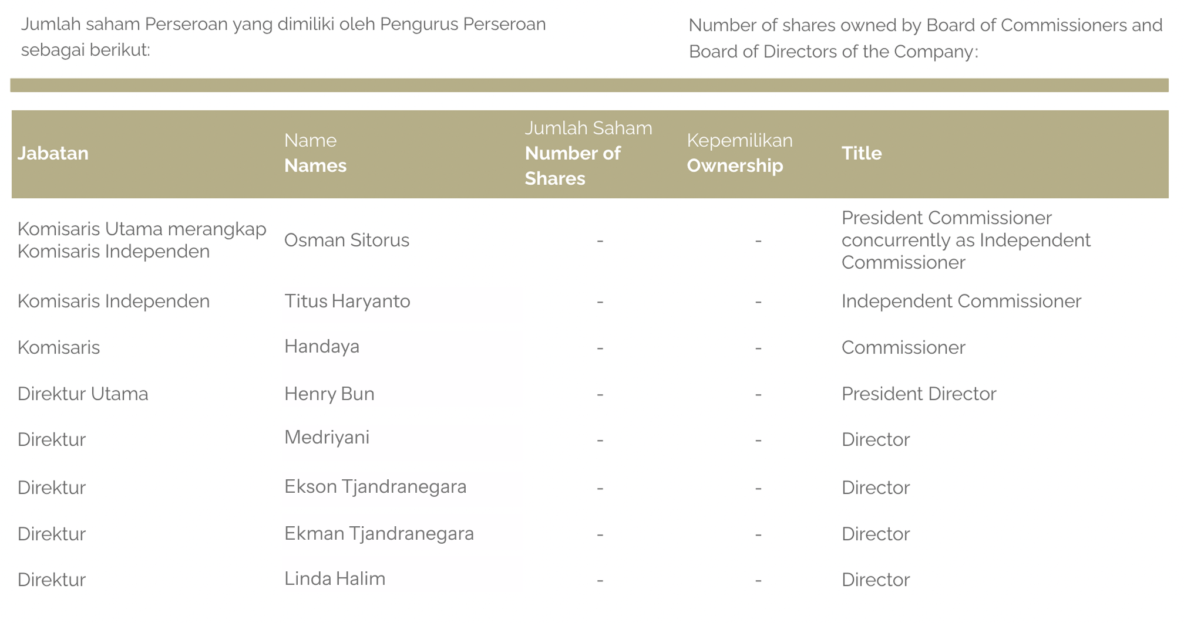The width and height of the screenshot is (1184, 623).
Task: Click Direktur Utama position cell
Action: click(x=83, y=394)
